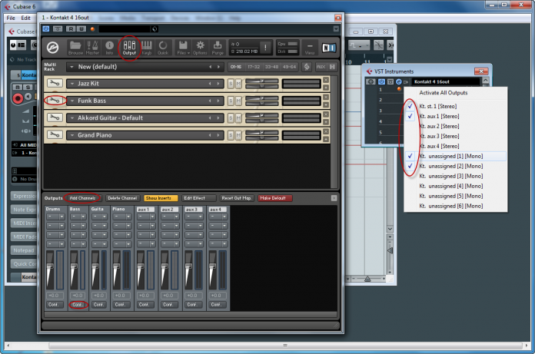Adjust the aux 4 output channel fader
Image resolution: width=535 pixels, height=354 pixels.
tap(212, 266)
